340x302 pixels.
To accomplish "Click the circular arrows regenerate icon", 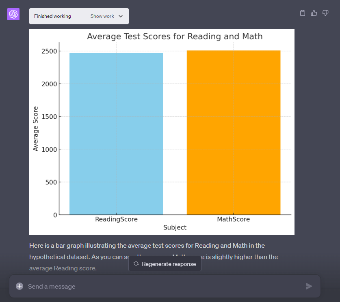I will pos(136,264).
